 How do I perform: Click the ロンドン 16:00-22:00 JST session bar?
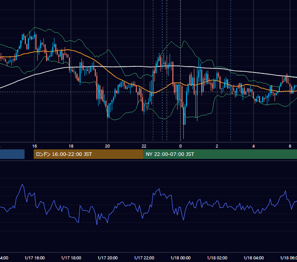pos(88,154)
